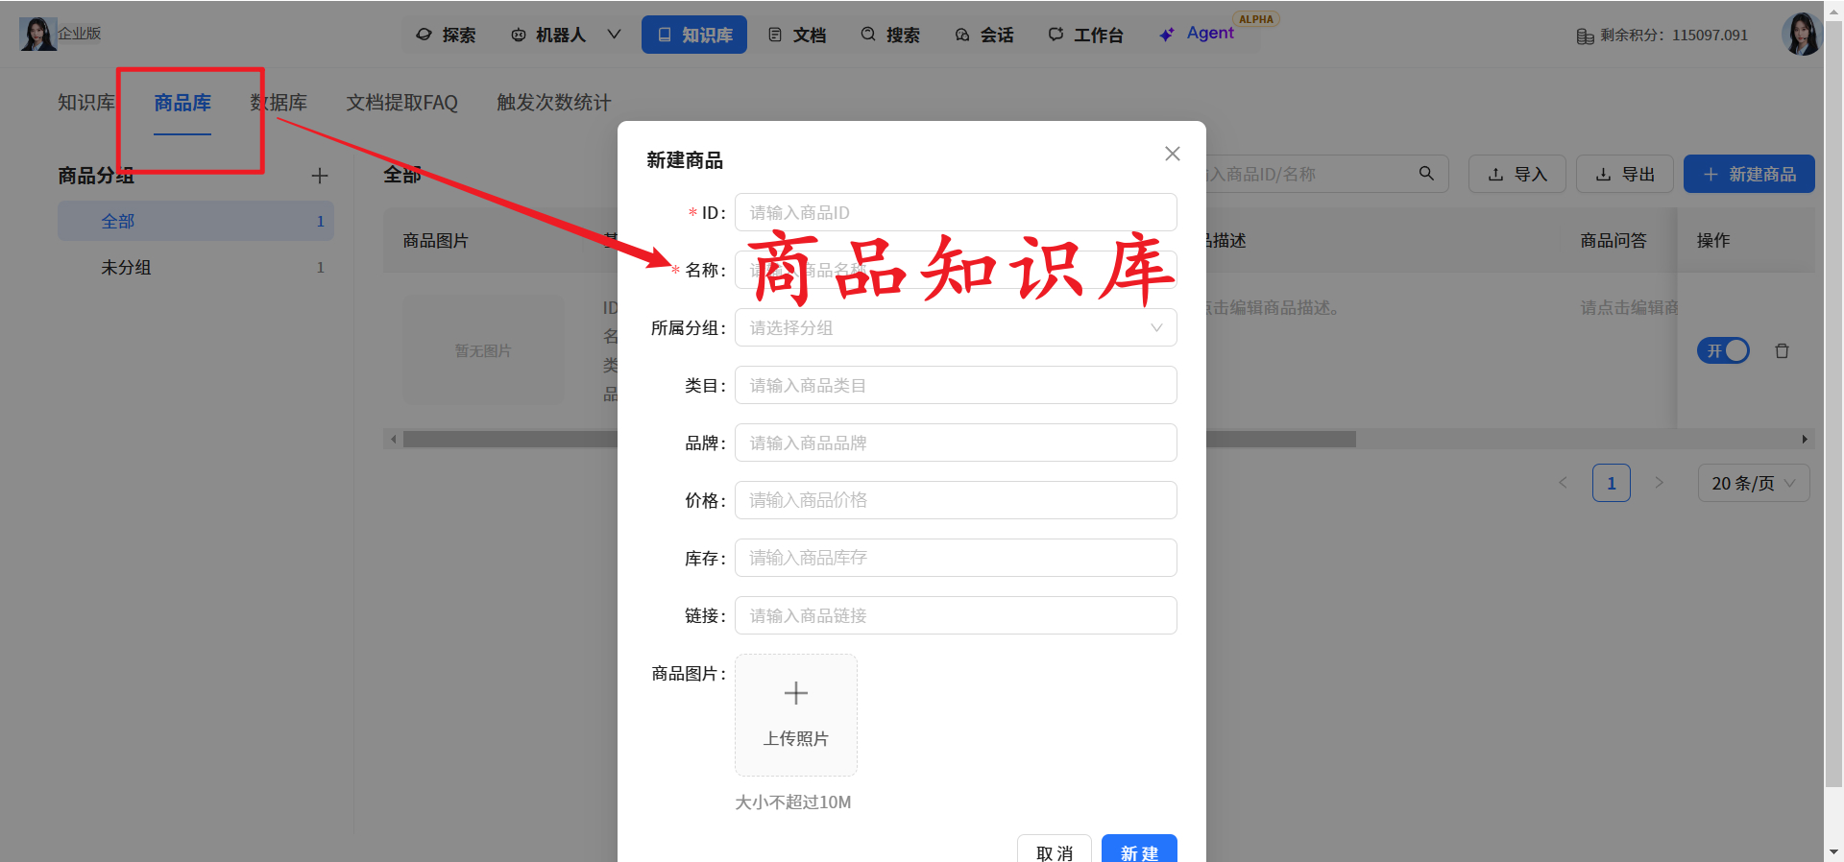Open the 触发次数统计 tab
The image size is (1844, 862).
click(x=553, y=103)
